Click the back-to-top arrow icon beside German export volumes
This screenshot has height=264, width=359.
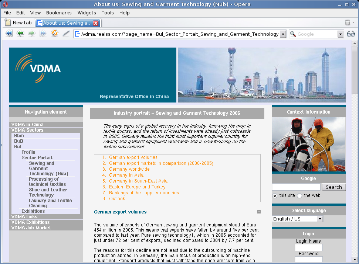click(x=259, y=212)
